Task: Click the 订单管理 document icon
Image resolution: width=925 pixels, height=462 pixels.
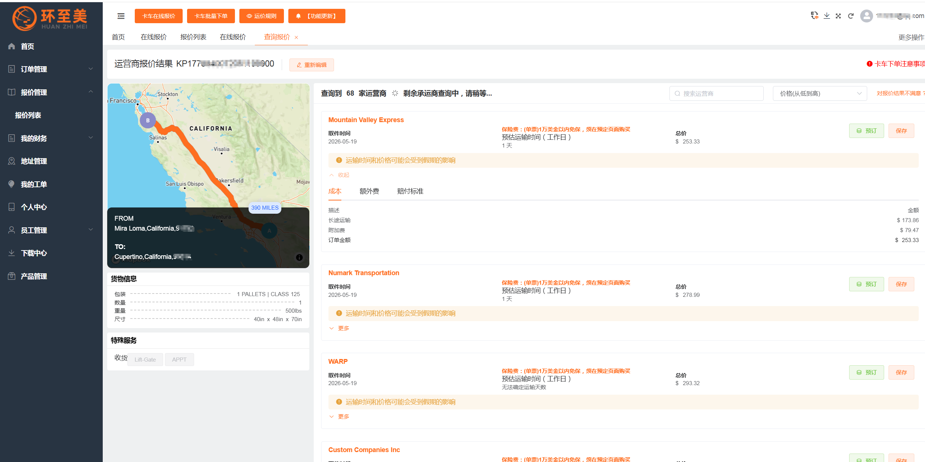Action: [x=12, y=69]
